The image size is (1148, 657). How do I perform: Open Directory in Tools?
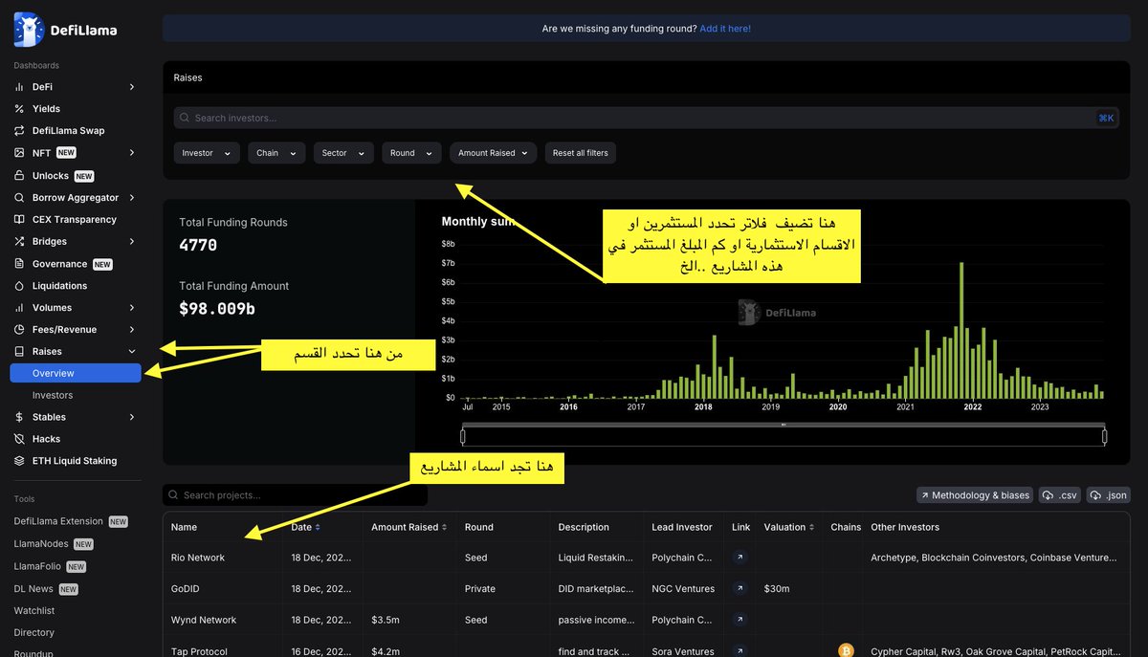[x=33, y=632]
